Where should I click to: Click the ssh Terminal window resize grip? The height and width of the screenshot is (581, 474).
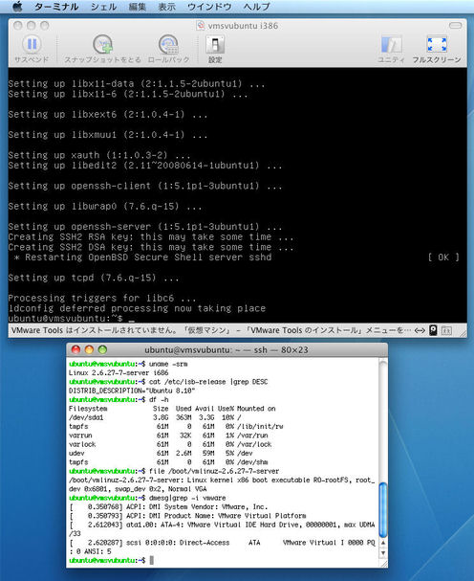pyautogui.click(x=383, y=563)
